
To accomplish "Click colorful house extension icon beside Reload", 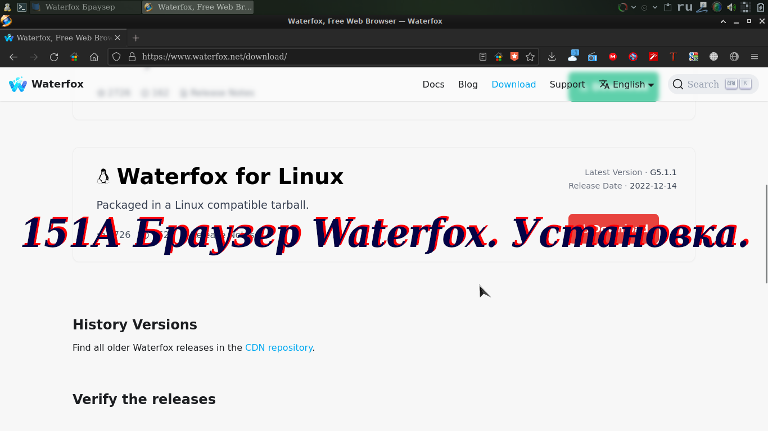I will (x=74, y=57).
